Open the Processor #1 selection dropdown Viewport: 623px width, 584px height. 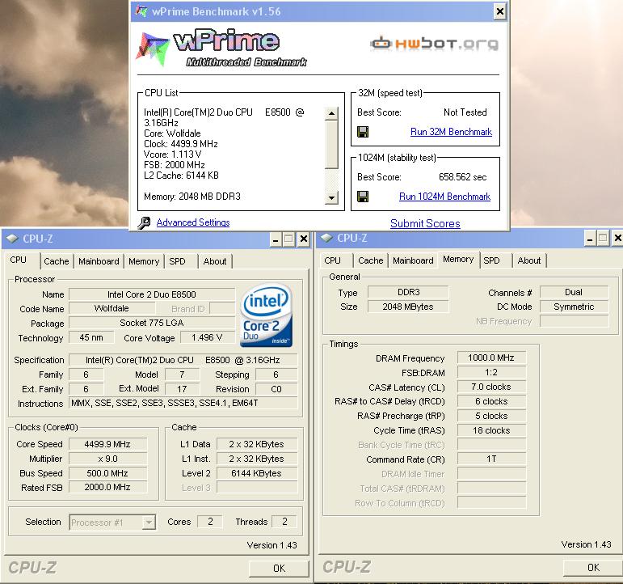point(149,523)
